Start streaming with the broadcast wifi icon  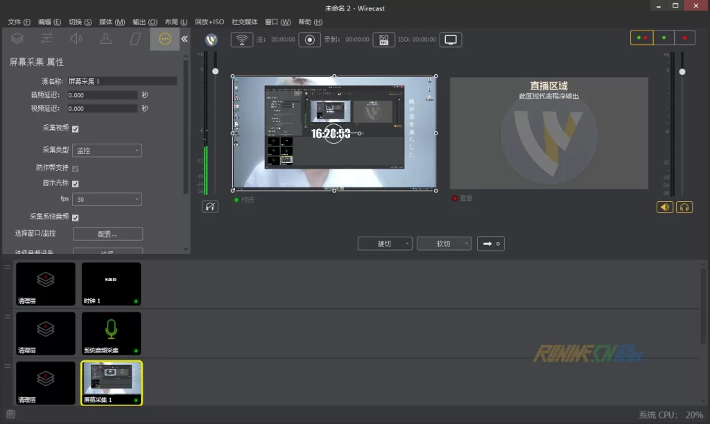(x=241, y=40)
